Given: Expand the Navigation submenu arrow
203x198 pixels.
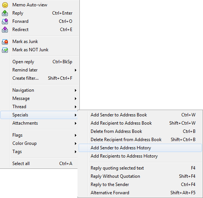Looking at the screenshot, I should [76, 90].
